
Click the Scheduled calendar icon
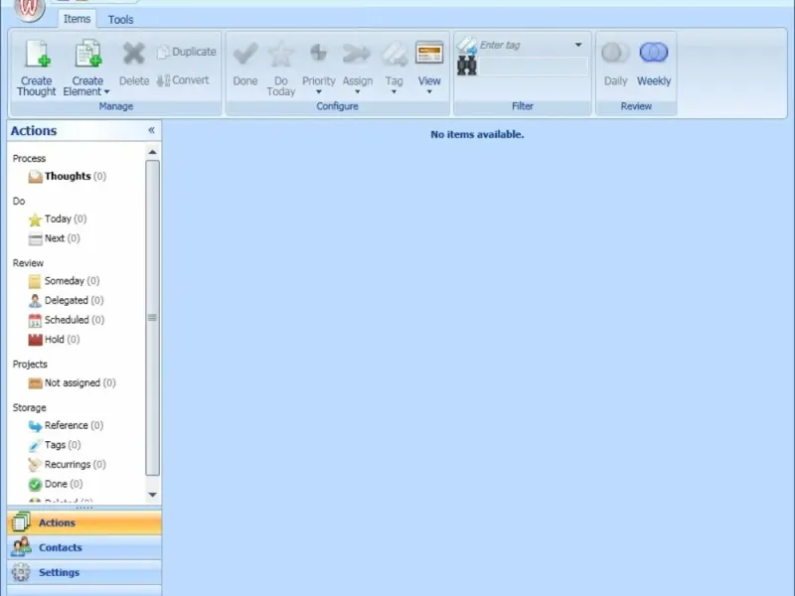coord(35,320)
